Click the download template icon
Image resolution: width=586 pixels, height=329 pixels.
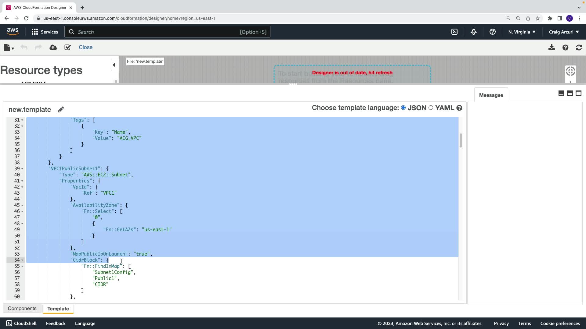(x=552, y=47)
